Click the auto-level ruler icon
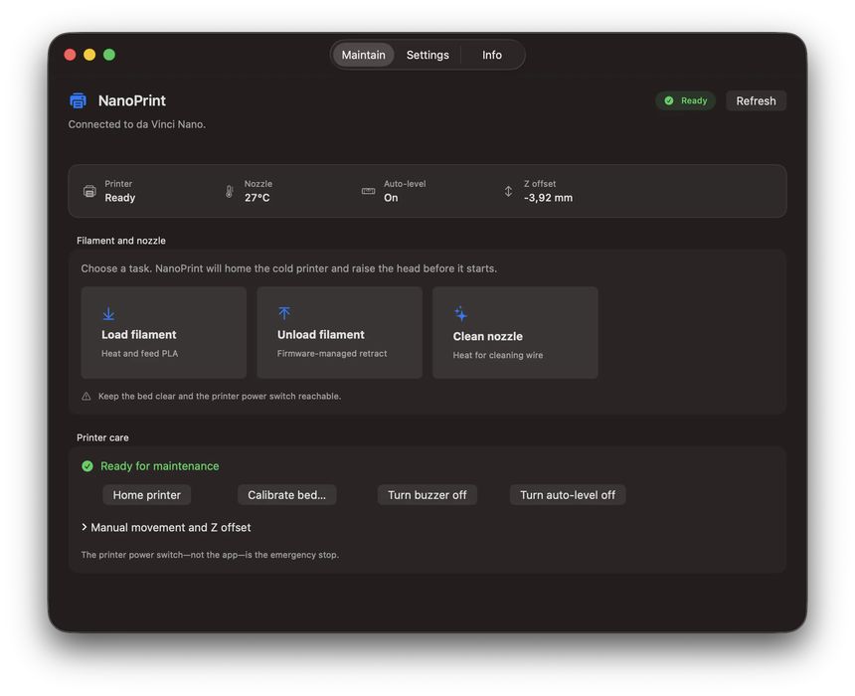Viewport: 855px width, 696px height. point(368,191)
